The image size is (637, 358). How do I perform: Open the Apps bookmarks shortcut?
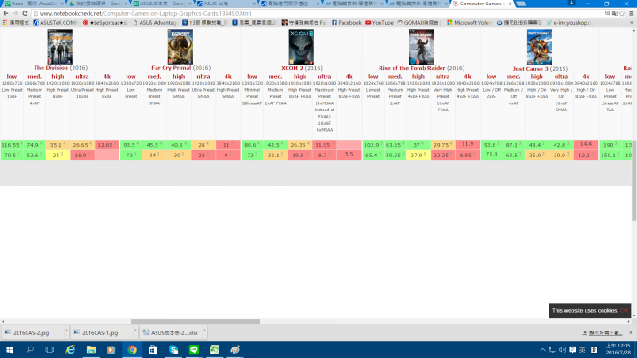(x=16, y=23)
